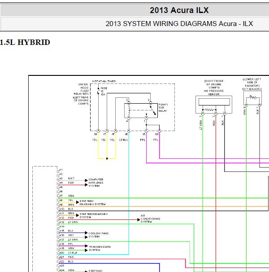Click the Fuse 15 15A label
The image size is (269, 272).
coord(104,91)
